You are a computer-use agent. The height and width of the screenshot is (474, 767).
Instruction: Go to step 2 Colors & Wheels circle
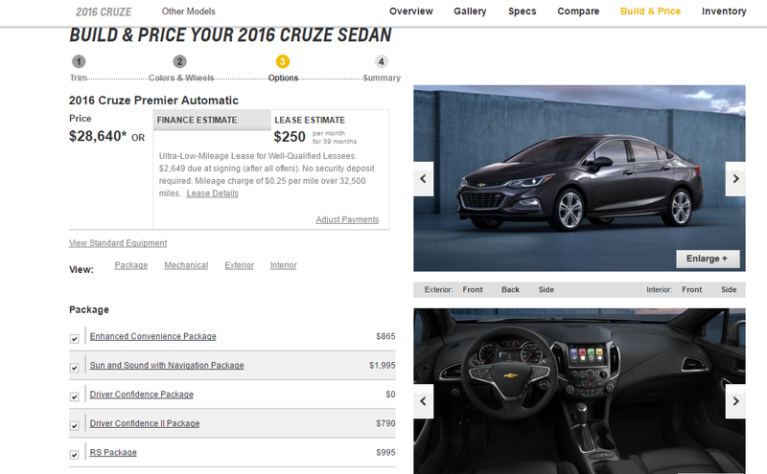pyautogui.click(x=179, y=61)
